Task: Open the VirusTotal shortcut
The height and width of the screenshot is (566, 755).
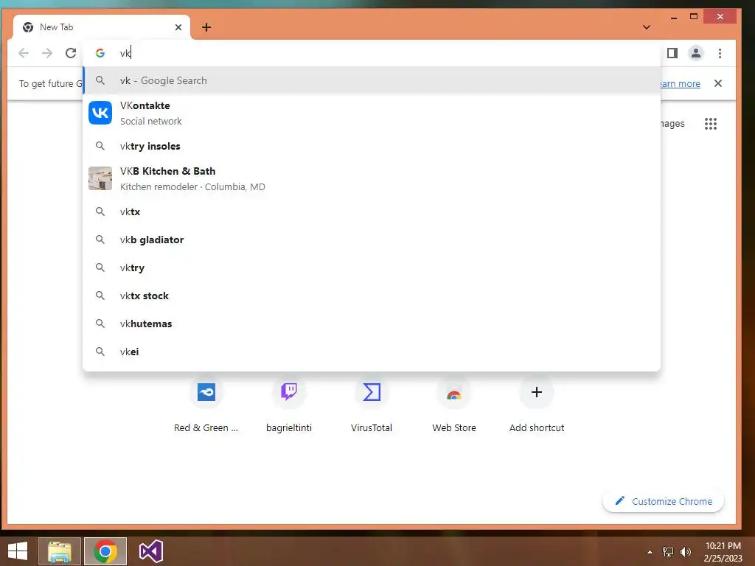Action: (x=372, y=405)
